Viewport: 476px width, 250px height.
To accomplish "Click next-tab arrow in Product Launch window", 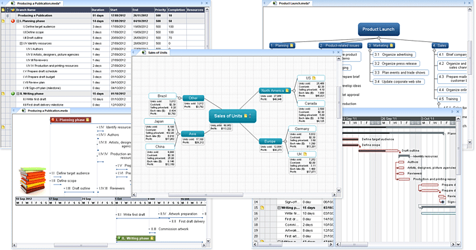I will pyautogui.click(x=464, y=3).
